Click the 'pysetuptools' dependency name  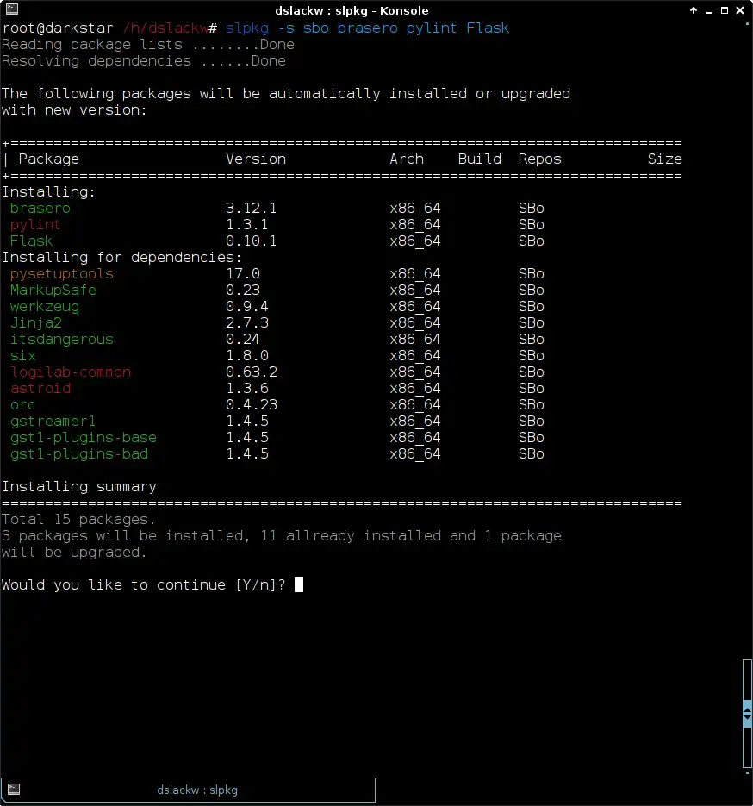click(x=62, y=274)
